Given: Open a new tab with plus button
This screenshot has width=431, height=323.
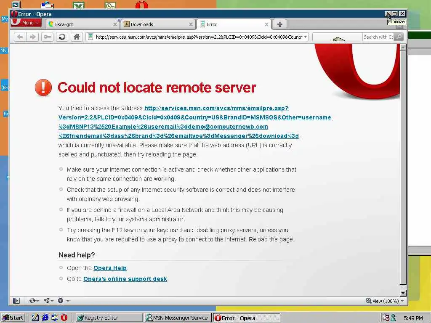Looking at the screenshot, I should [x=280, y=24].
